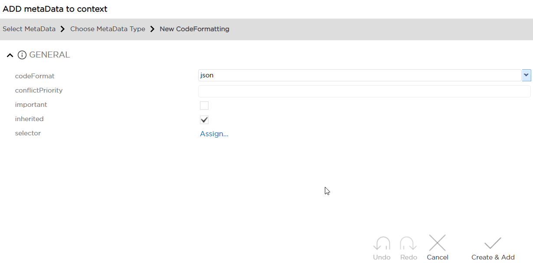Go back to Select MetaData breadcrumb
533x263 pixels.
point(29,29)
